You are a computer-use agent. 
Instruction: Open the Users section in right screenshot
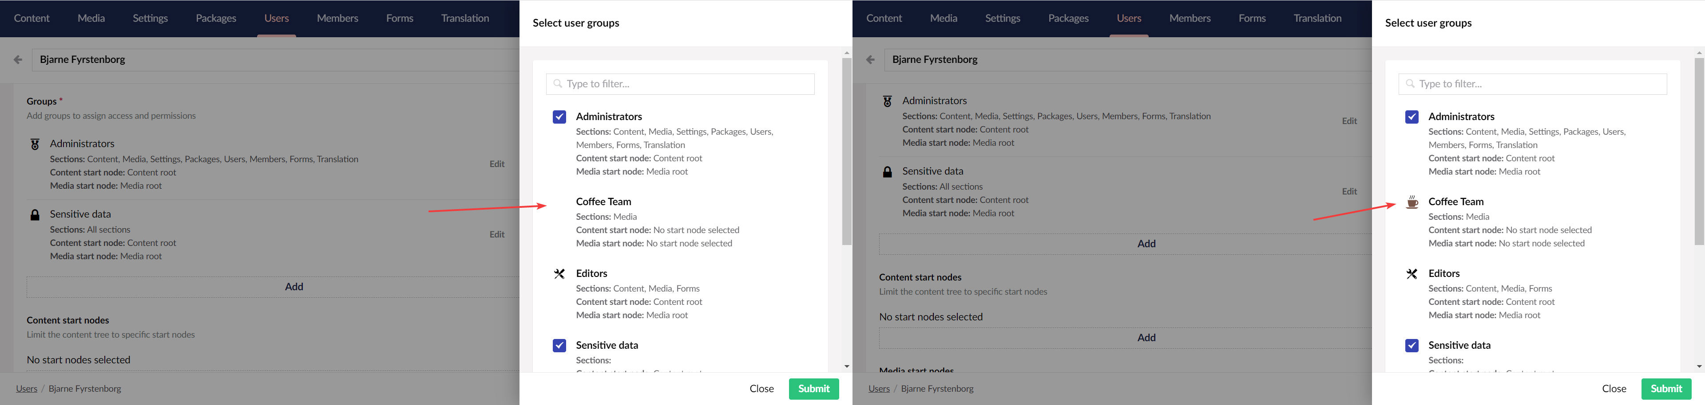click(1129, 19)
